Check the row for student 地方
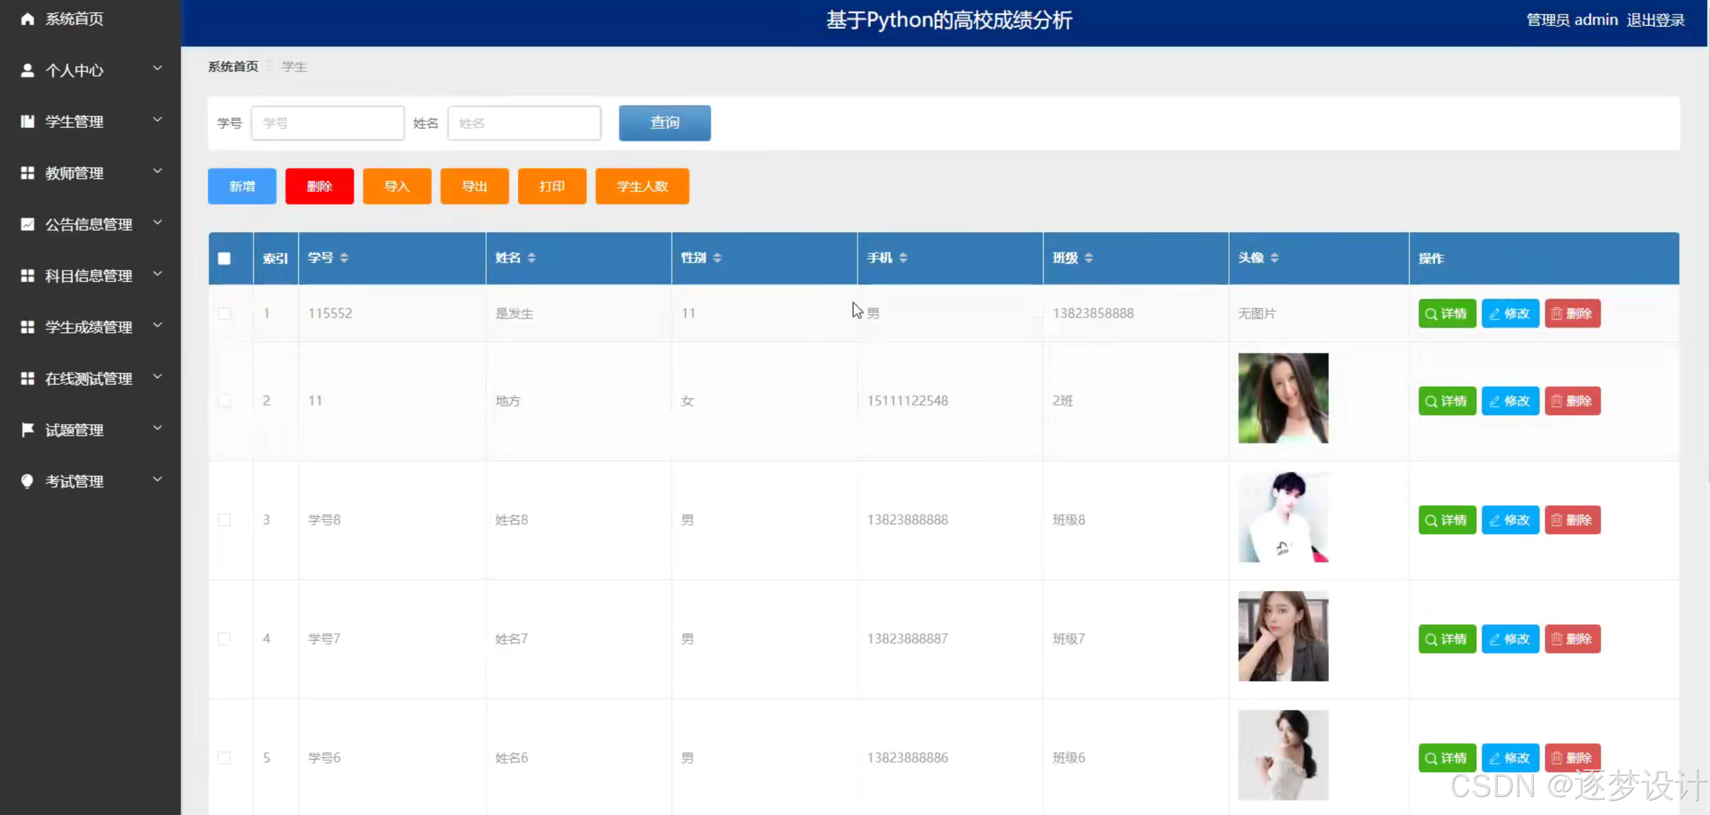Image resolution: width=1710 pixels, height=815 pixels. pos(224,401)
